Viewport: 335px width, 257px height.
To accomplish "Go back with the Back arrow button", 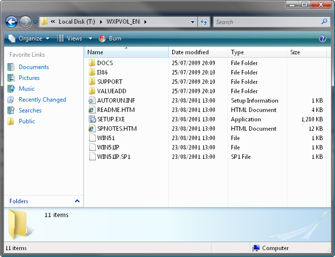I will coord(11,22).
